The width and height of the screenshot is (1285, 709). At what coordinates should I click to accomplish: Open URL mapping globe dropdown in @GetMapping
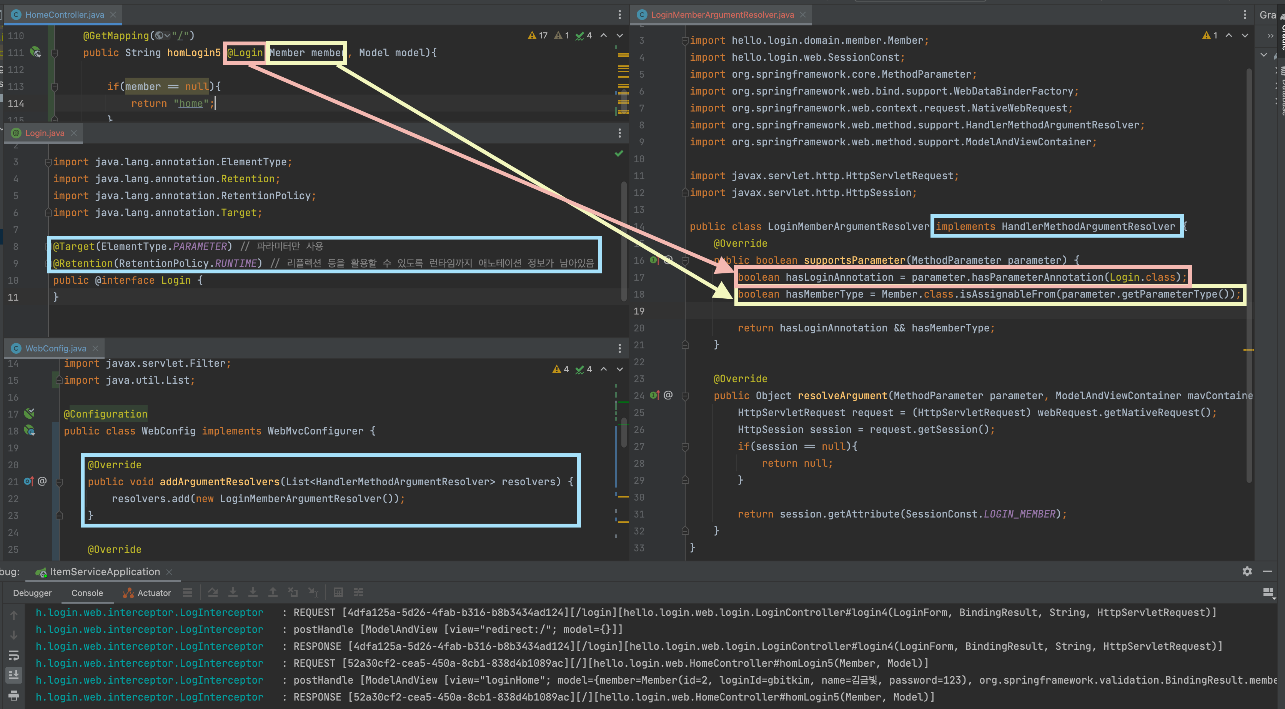[163, 36]
